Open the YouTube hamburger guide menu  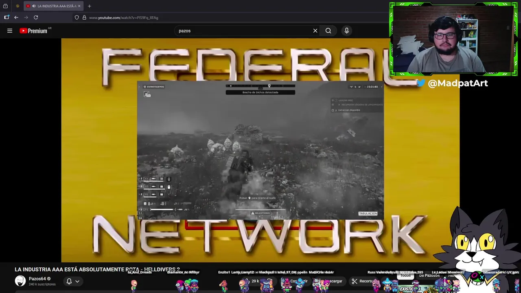click(10, 31)
